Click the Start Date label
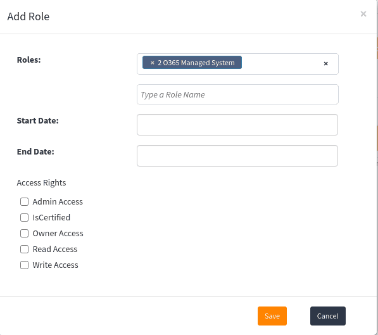The height and width of the screenshot is (335, 378). point(37,120)
